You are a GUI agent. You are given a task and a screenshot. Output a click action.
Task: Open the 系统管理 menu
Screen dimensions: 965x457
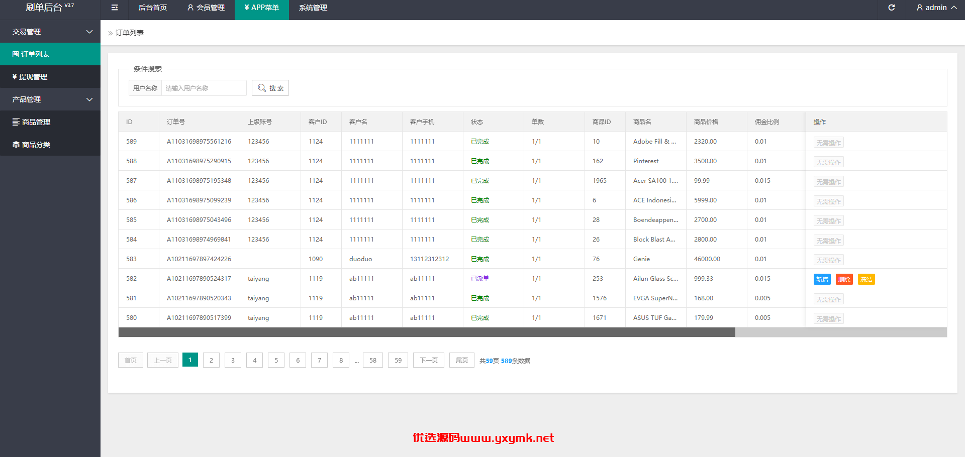pyautogui.click(x=313, y=8)
